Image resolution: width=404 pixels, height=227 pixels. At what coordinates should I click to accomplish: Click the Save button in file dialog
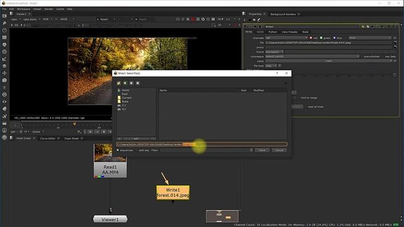click(262, 150)
